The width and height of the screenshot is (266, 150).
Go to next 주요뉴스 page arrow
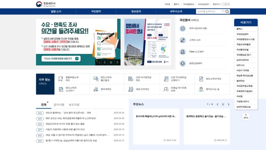[x=229, y=105]
